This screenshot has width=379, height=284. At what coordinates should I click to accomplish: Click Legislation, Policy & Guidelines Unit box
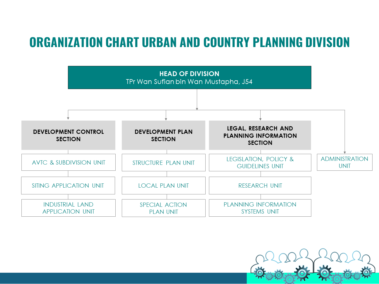coord(260,163)
